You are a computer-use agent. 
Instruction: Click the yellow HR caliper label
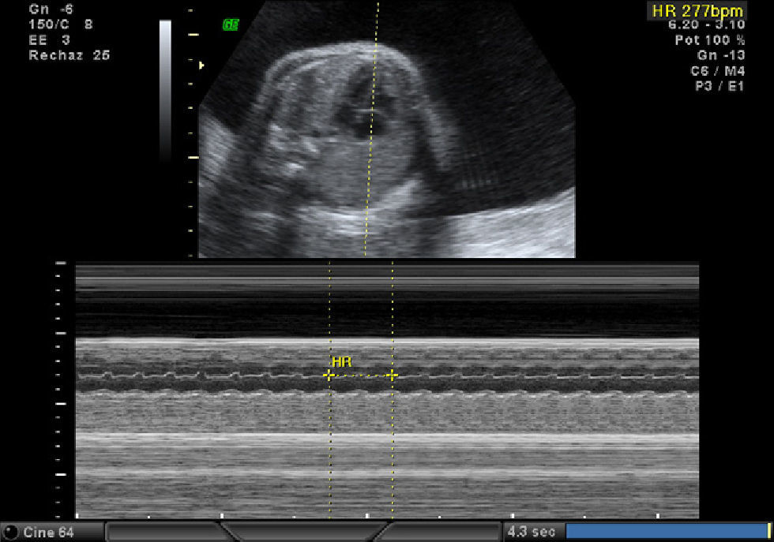coord(341,362)
